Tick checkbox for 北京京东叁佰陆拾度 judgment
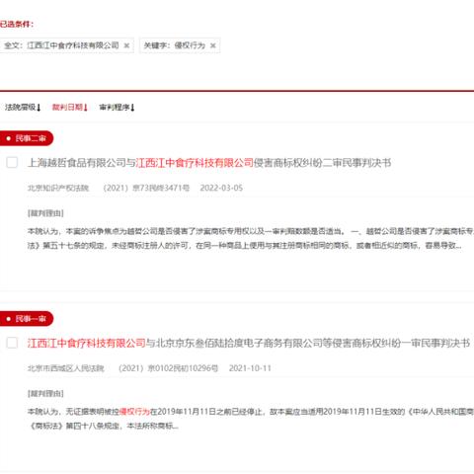The width and height of the screenshot is (474, 474). coord(12,343)
